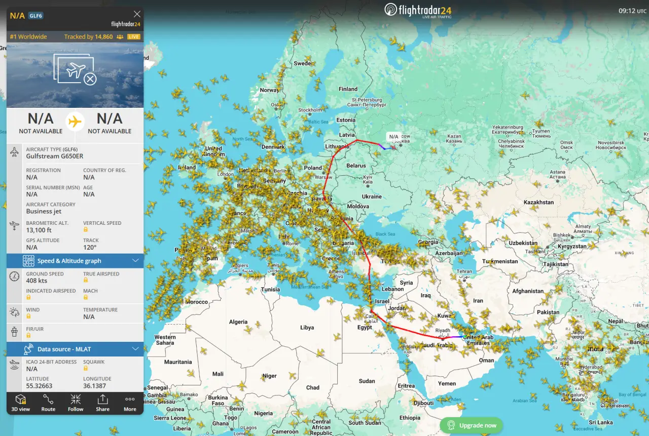649x436 pixels.
Task: Click the 09:12 UTC clock
Action: pyautogui.click(x=632, y=11)
